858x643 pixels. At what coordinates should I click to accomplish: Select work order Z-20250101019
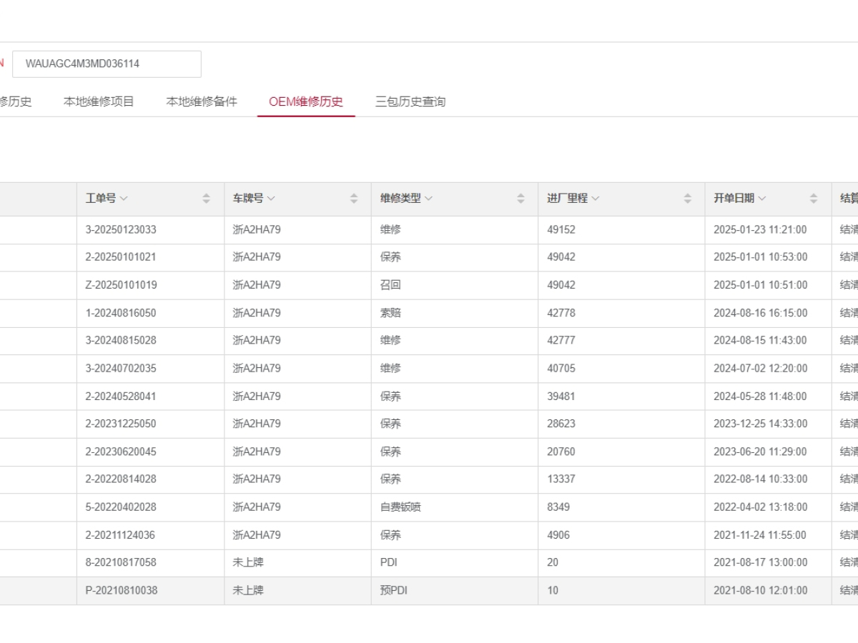click(x=121, y=284)
